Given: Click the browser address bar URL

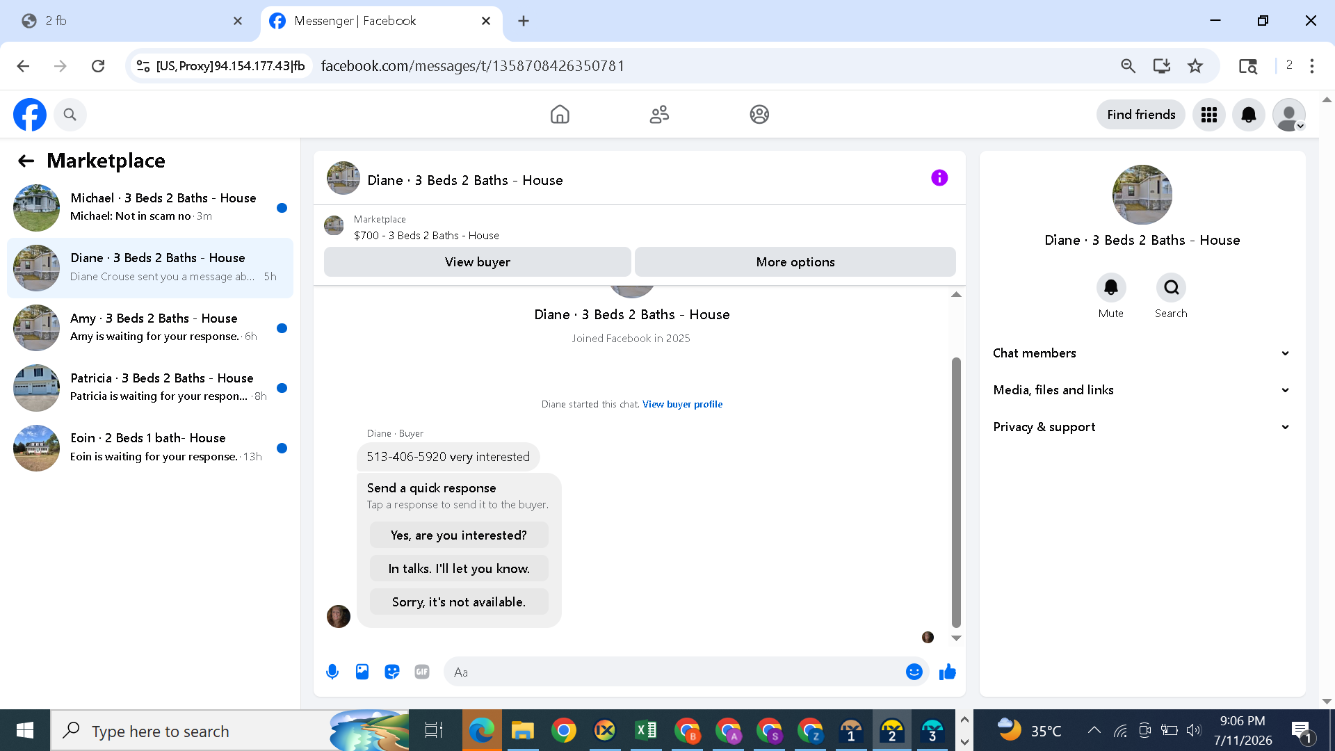Looking at the screenshot, I should tap(473, 66).
